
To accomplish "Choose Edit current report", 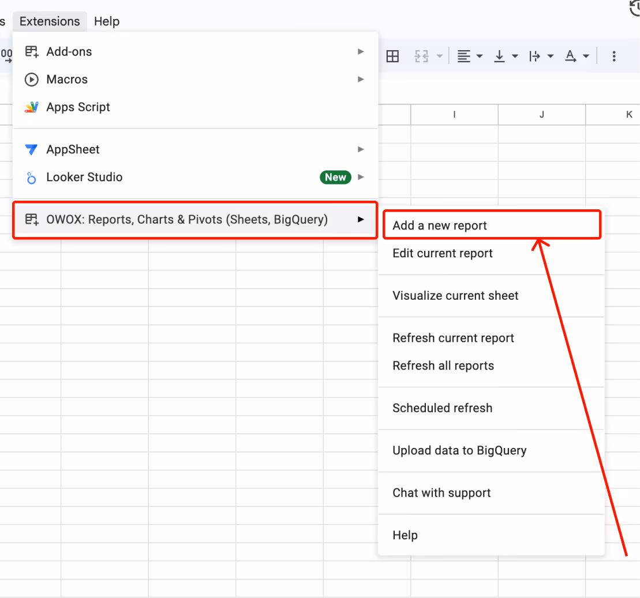I will tap(492, 253).
